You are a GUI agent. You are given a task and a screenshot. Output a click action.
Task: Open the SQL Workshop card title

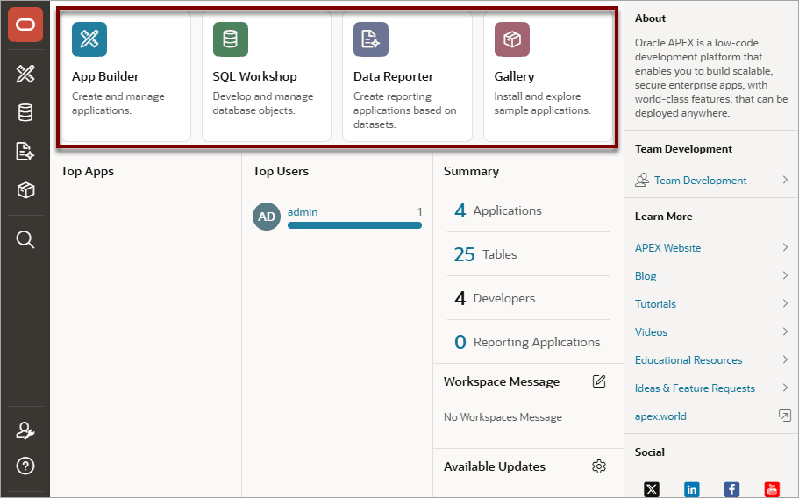point(254,76)
